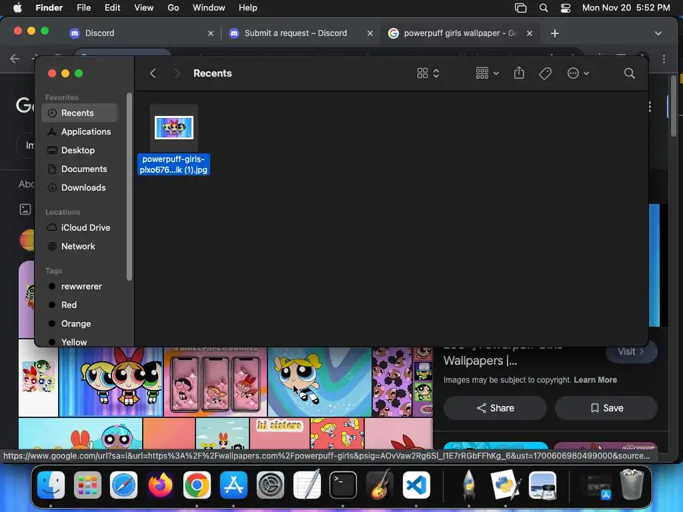
Task: Open the three phones wallpaper thumbnail
Action: coord(215,382)
